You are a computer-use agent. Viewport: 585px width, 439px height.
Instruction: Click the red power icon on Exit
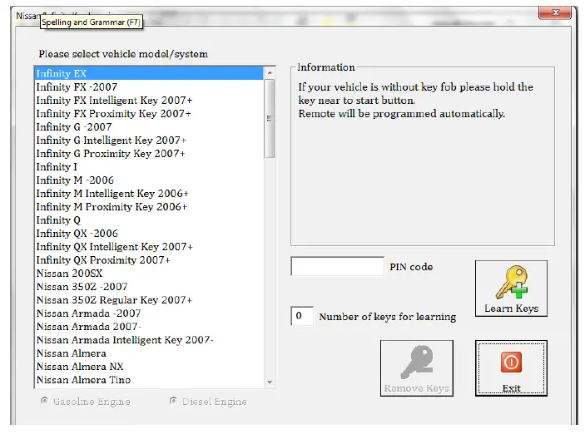tap(511, 362)
